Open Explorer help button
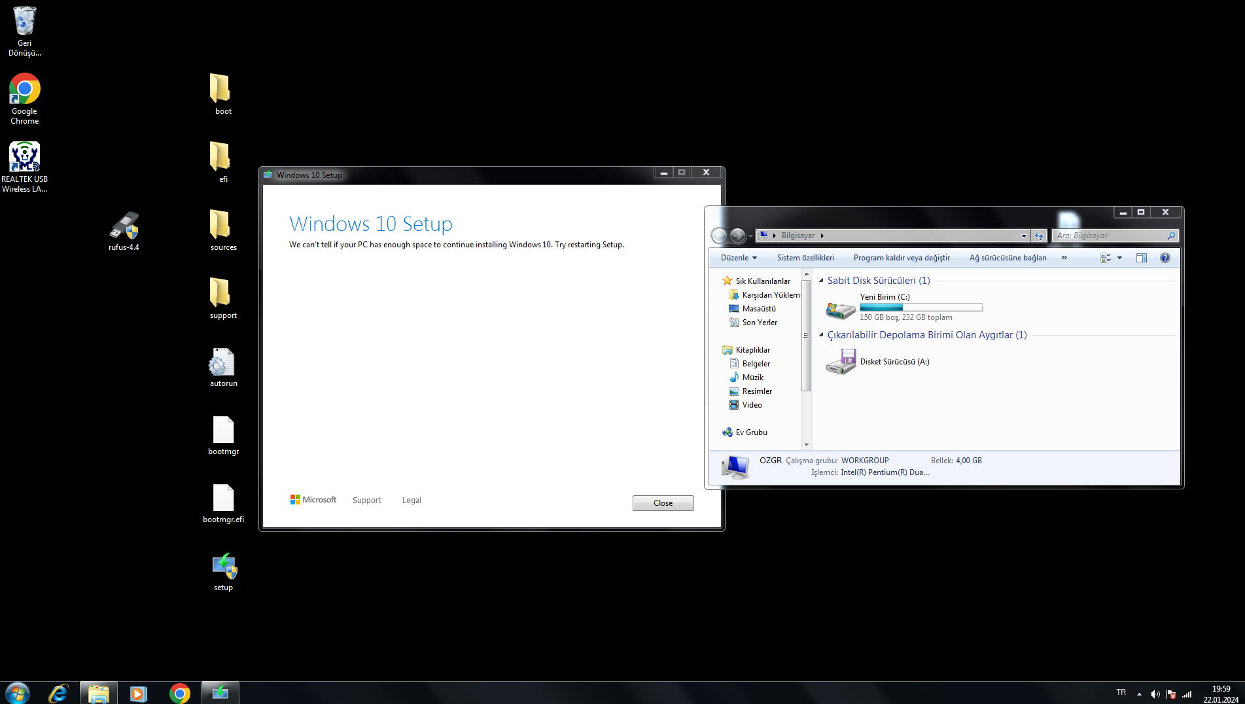Viewport: 1245px width, 704px height. coord(1165,258)
